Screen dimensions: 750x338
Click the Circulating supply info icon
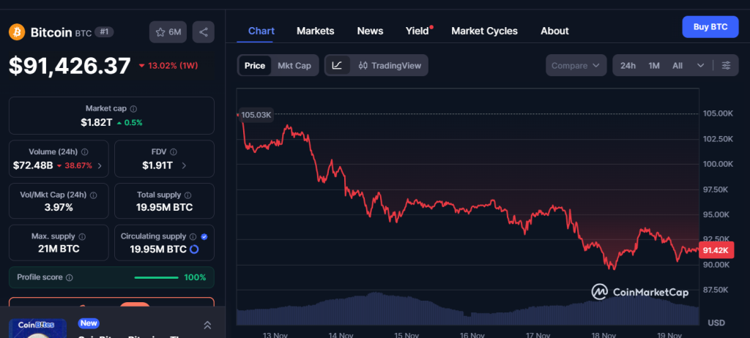point(193,236)
